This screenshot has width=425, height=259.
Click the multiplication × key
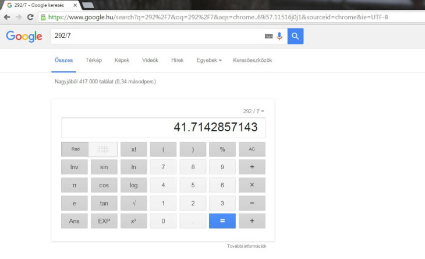pos(252,185)
